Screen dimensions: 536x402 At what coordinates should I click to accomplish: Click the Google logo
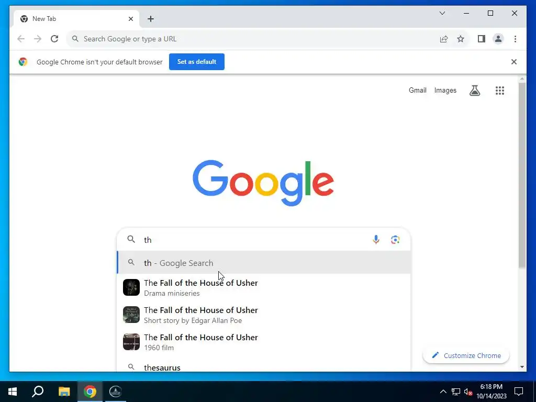(x=263, y=183)
